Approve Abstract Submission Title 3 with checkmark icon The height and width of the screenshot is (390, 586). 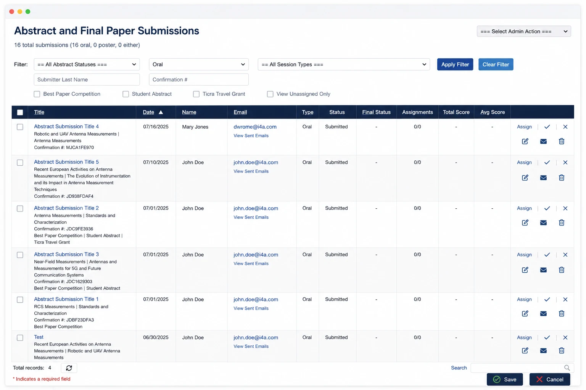(x=547, y=255)
